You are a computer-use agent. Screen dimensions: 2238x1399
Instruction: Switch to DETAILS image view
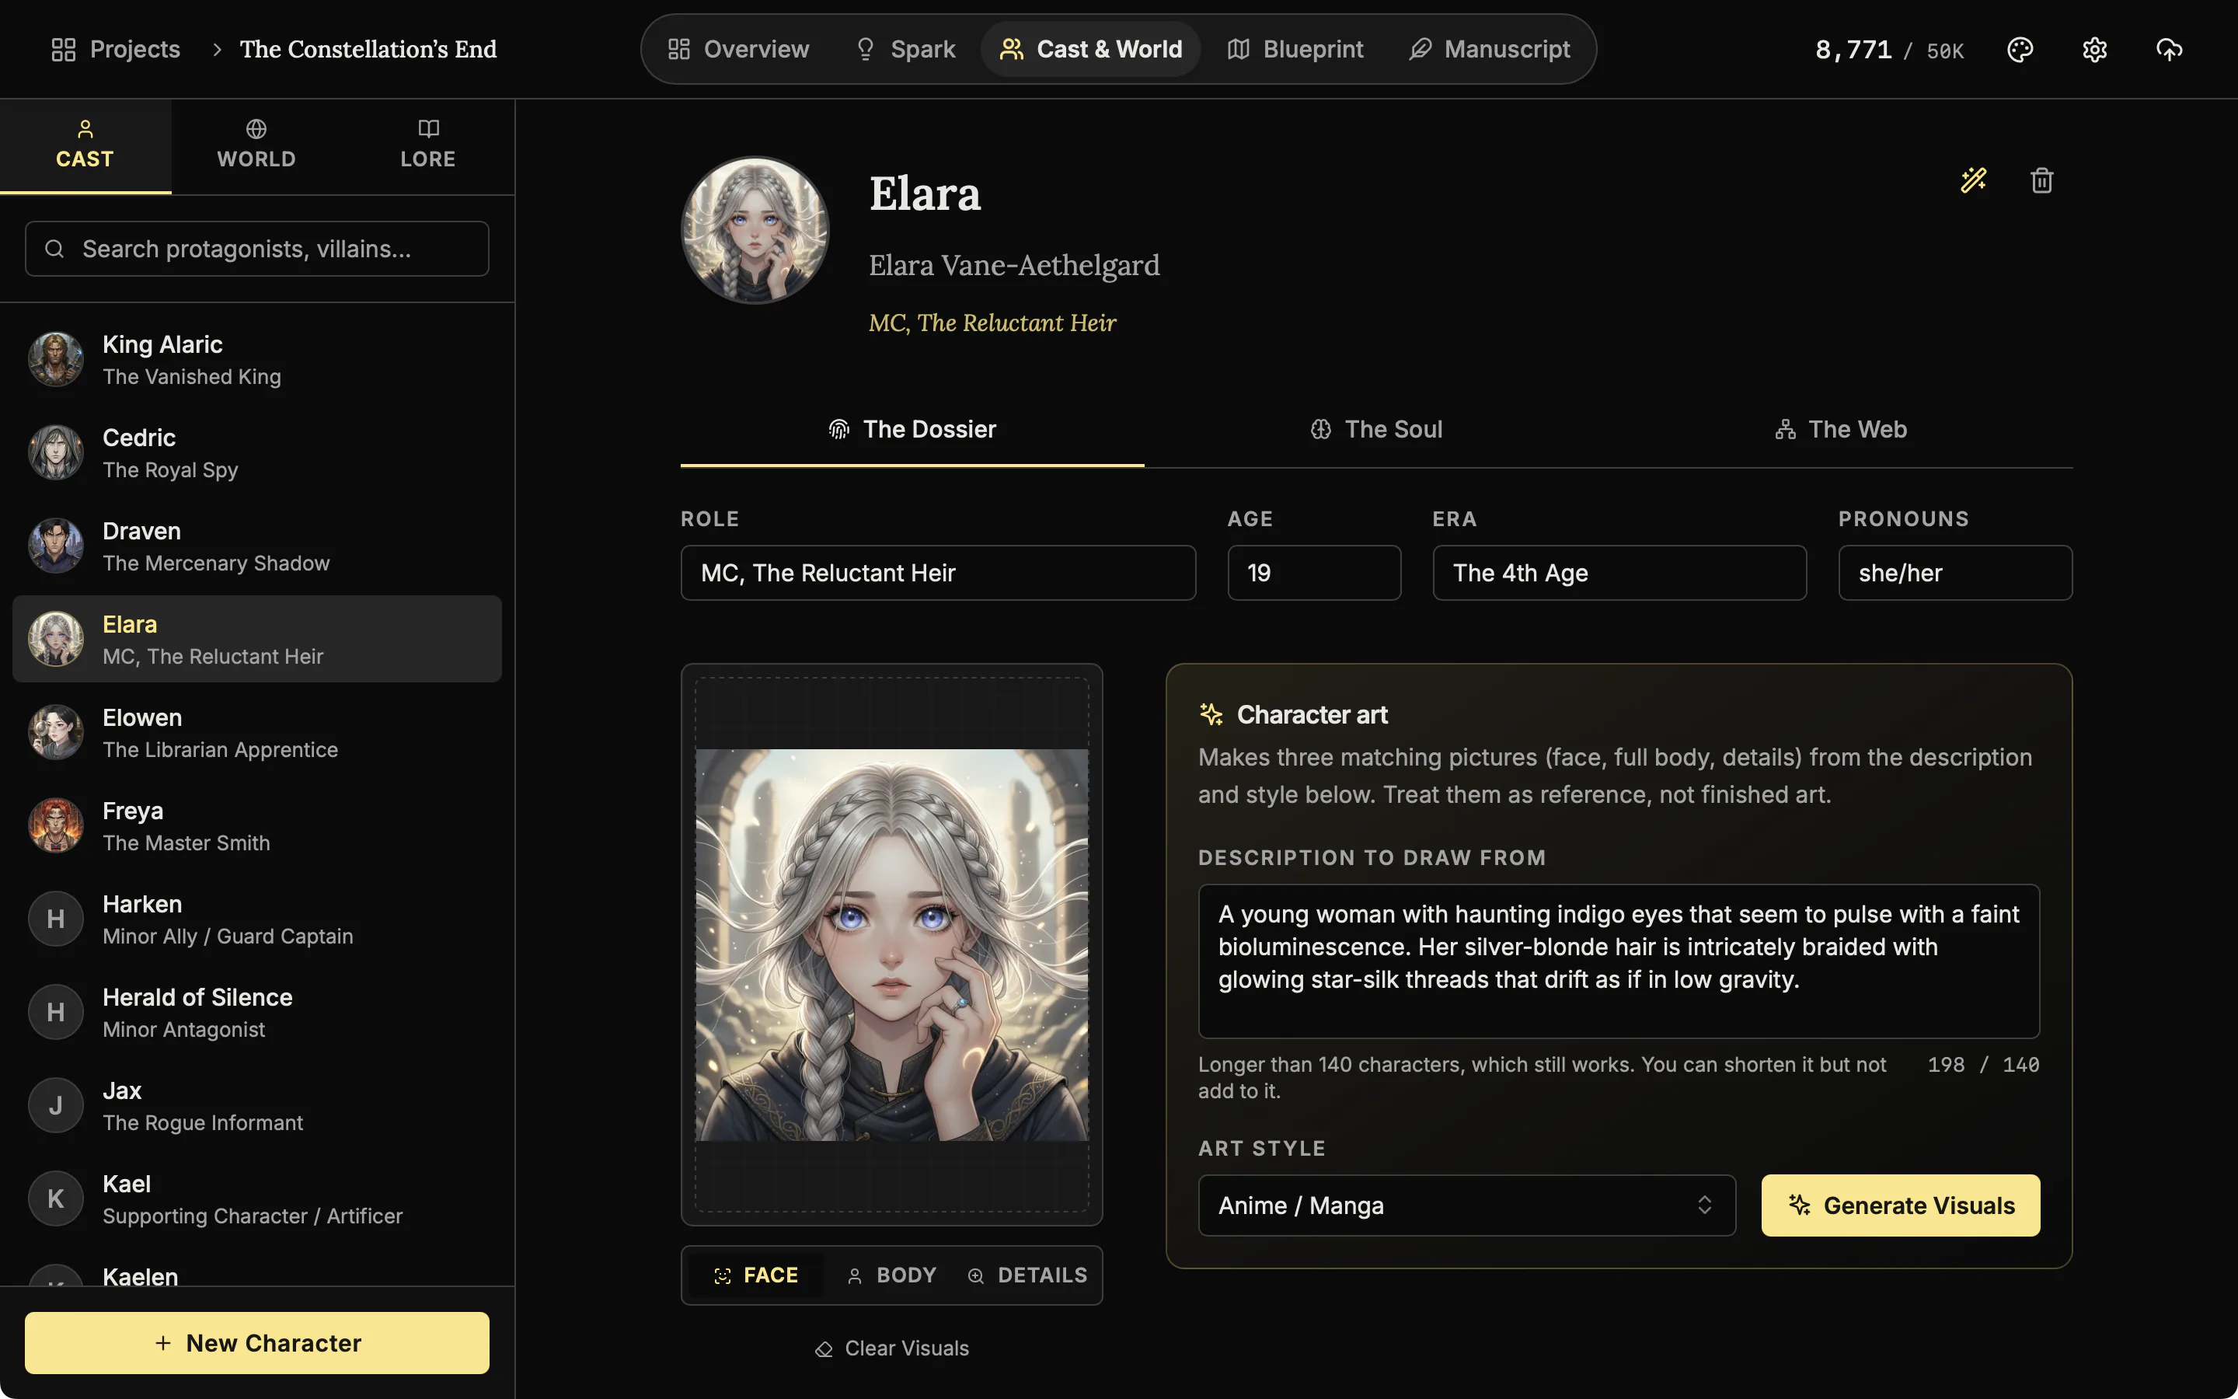coord(1027,1275)
